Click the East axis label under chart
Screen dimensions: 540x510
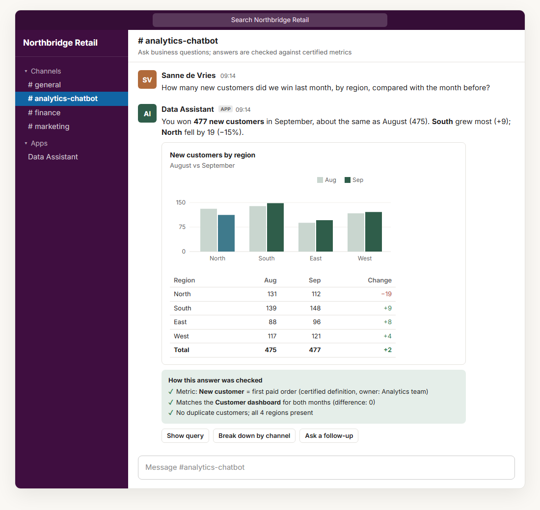[x=316, y=258]
